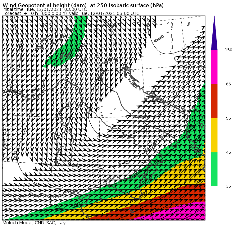Click the Forecast valid time line

point(71,13)
